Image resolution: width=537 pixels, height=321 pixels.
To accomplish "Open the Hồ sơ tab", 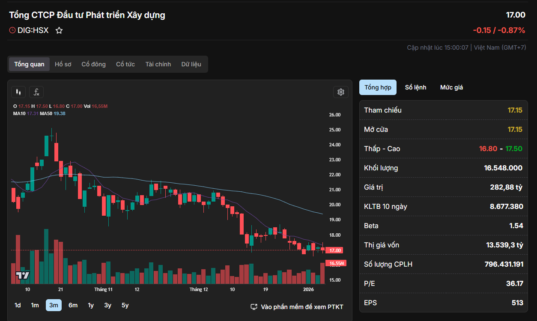I will [x=63, y=64].
